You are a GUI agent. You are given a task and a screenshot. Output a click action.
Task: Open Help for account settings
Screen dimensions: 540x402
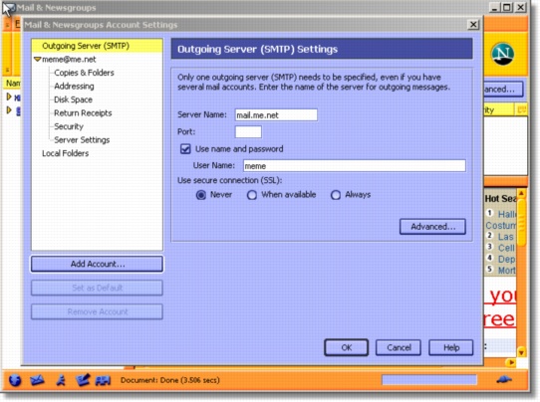(451, 347)
